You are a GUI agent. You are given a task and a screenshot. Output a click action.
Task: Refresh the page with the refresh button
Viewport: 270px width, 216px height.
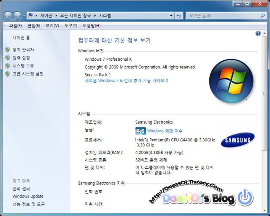click(x=179, y=16)
